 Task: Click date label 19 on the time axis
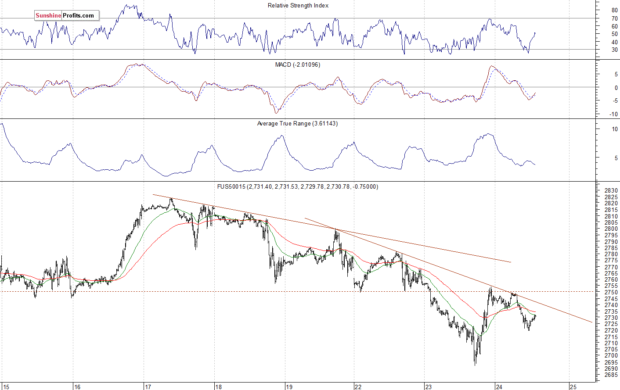[x=289, y=386]
